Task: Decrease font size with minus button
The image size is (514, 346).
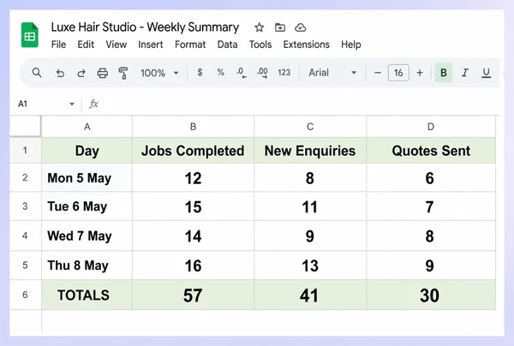Action: (x=377, y=73)
